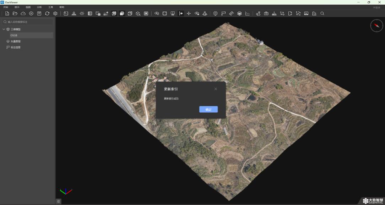385x205 pixels.
Task: Select the 矢量图层 tree item
Action: [x=16, y=41]
